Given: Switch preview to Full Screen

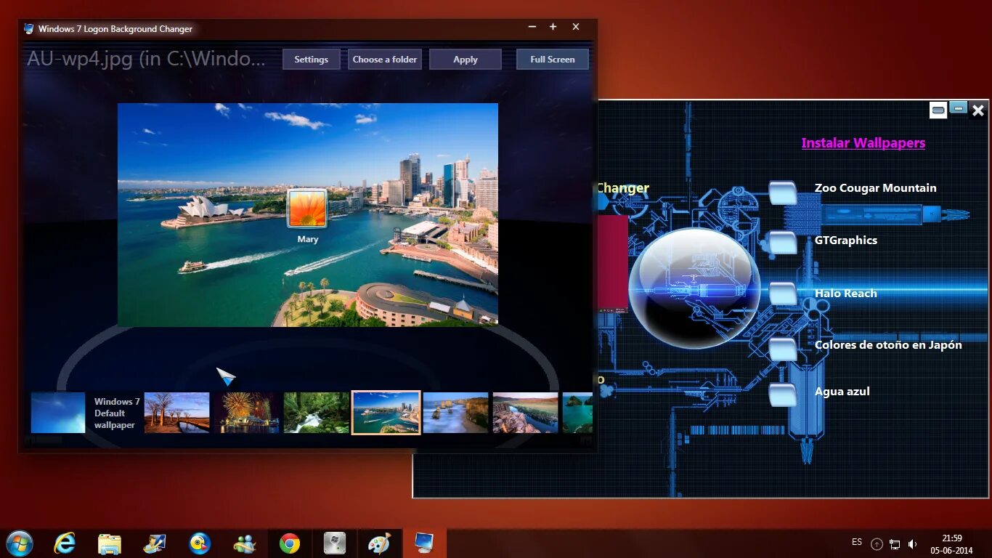Looking at the screenshot, I should click(x=553, y=60).
